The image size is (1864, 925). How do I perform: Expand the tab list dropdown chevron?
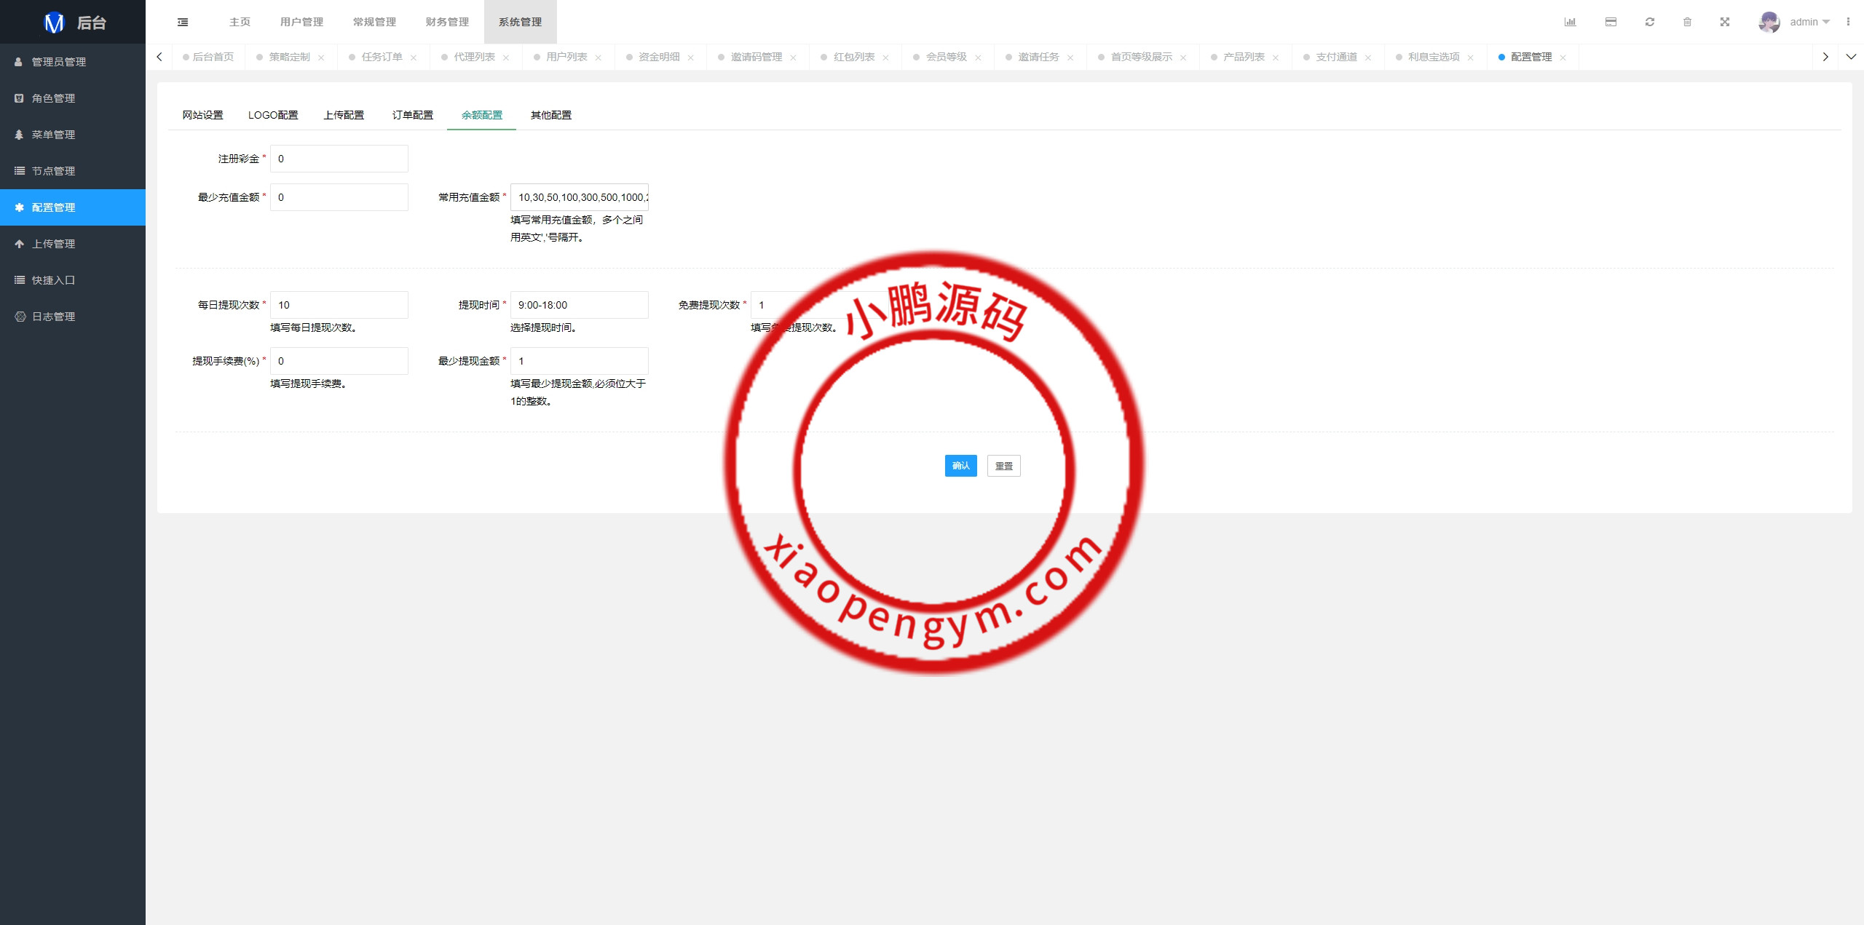click(1851, 57)
